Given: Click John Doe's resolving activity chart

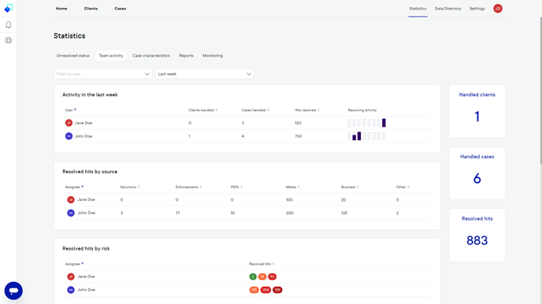Looking at the screenshot, I should (366, 136).
